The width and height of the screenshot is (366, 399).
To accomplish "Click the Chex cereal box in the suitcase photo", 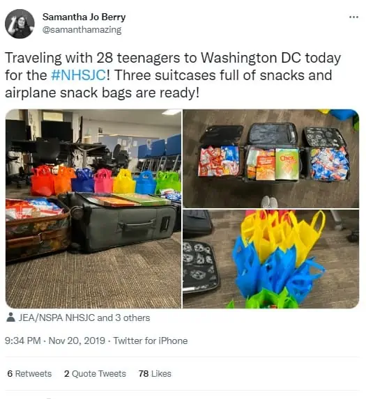I will click(x=287, y=164).
